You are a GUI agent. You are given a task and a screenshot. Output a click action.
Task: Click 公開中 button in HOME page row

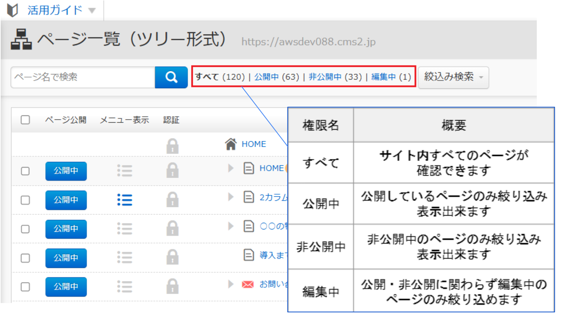[66, 171]
